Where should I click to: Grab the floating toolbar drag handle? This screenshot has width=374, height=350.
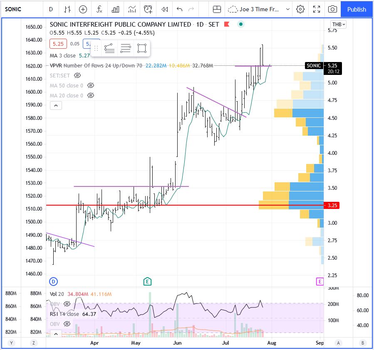[x=96, y=48]
